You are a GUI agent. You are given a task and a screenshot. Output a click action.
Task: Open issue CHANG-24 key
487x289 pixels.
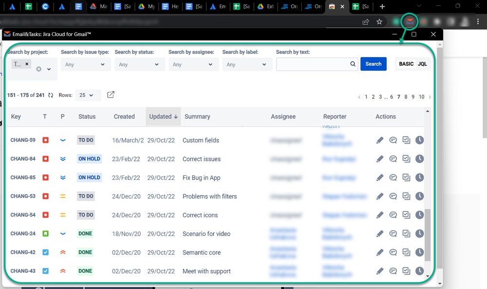23,233
